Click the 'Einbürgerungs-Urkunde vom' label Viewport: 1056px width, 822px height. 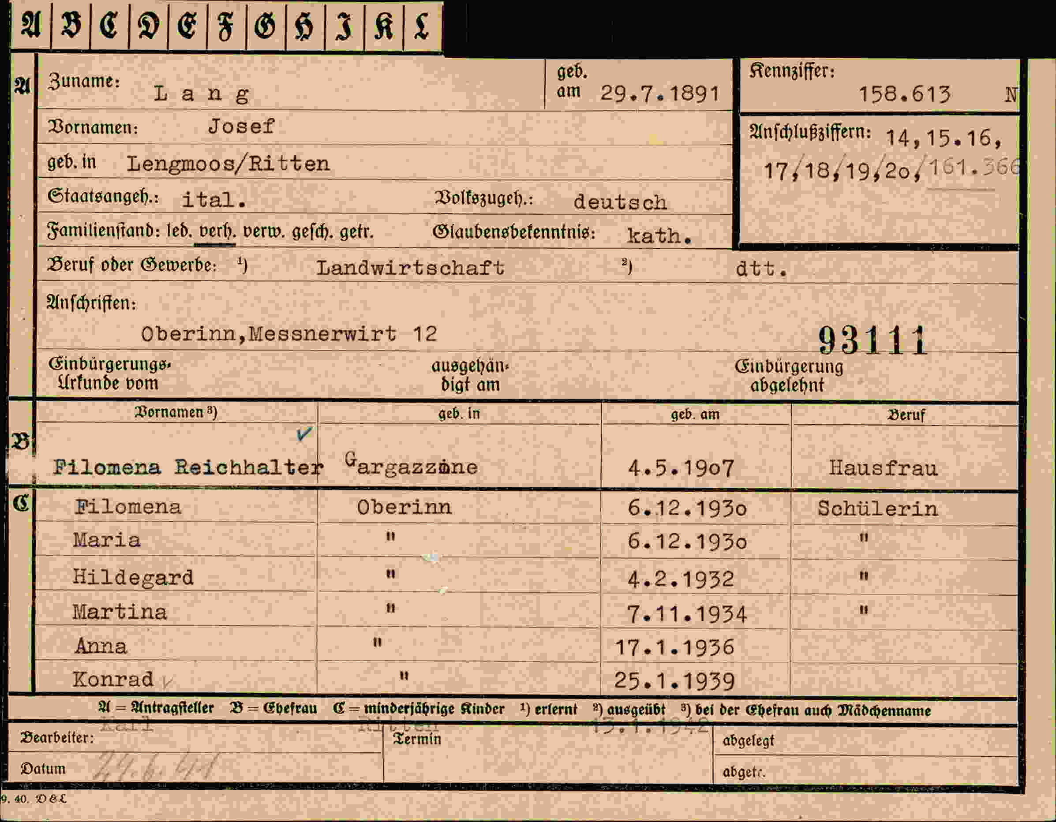[x=109, y=373]
